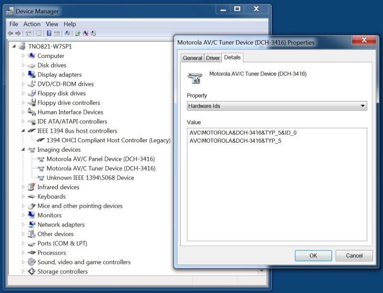383x293 pixels.
Task: Switch to the General tab
Action: click(x=192, y=58)
